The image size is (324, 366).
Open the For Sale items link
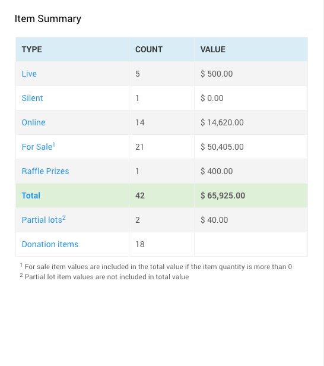(38, 147)
